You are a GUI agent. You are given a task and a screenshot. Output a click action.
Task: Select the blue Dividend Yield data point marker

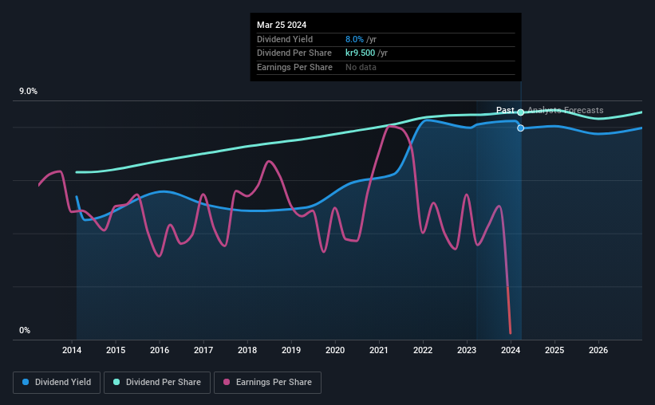click(520, 128)
